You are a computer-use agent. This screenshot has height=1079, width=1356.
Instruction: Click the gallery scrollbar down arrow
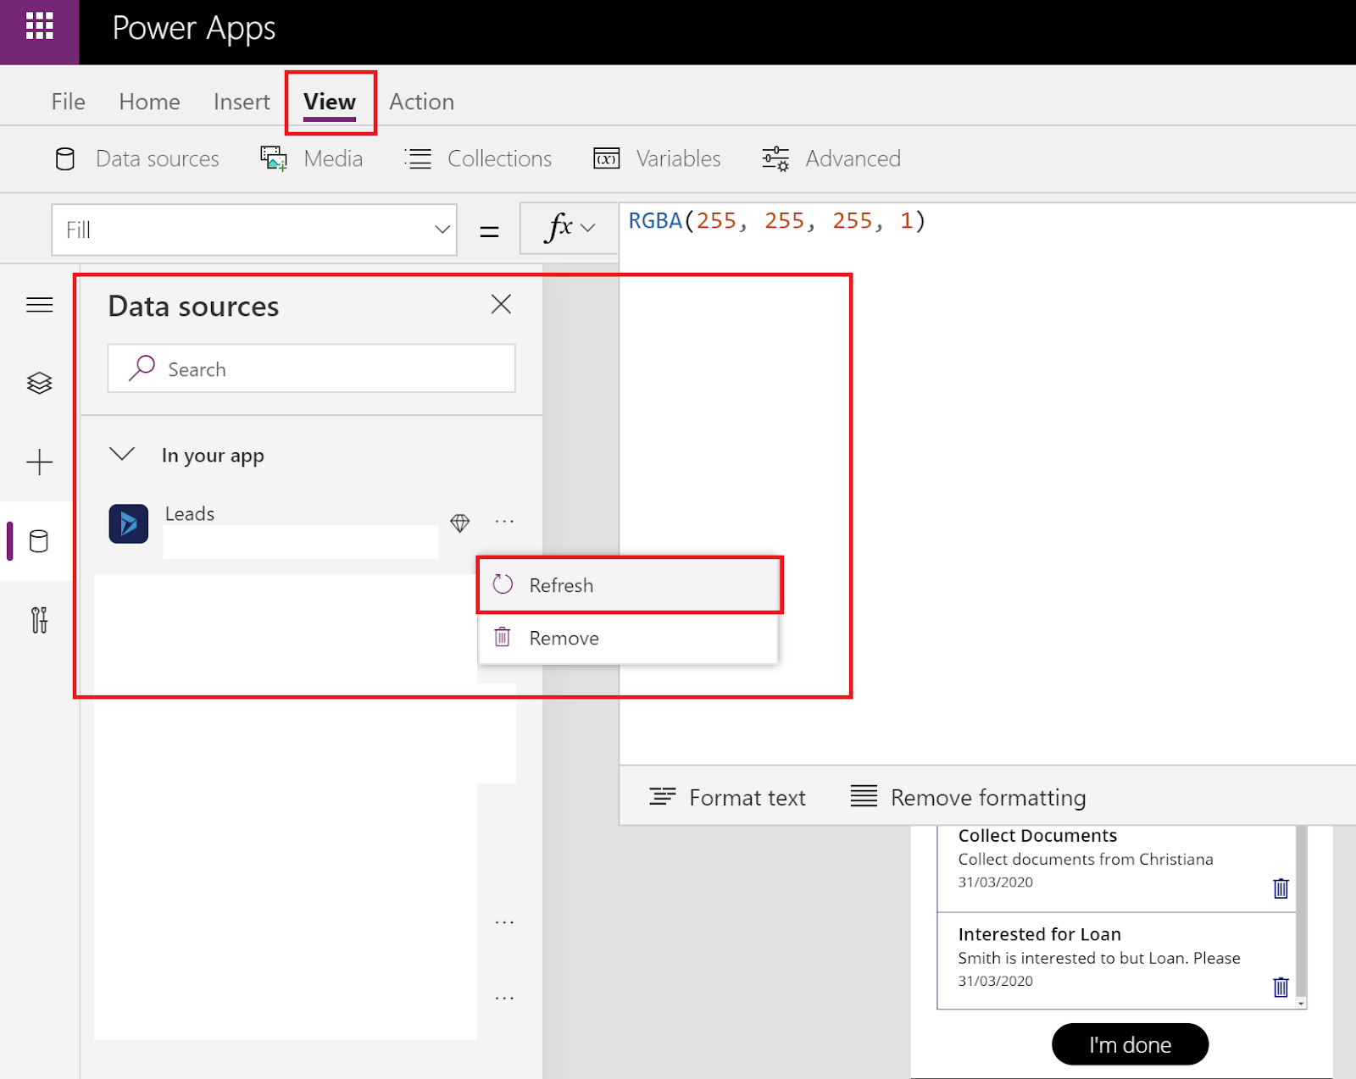1301,1003
